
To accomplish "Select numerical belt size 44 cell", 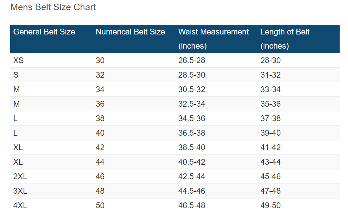I will (x=100, y=162).
